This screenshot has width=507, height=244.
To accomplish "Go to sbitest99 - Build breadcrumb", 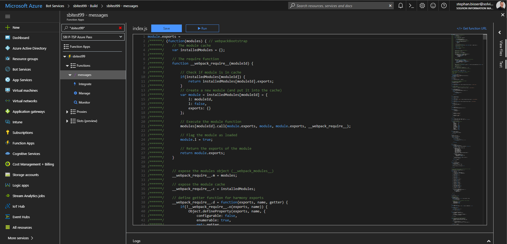I will (85, 6).
